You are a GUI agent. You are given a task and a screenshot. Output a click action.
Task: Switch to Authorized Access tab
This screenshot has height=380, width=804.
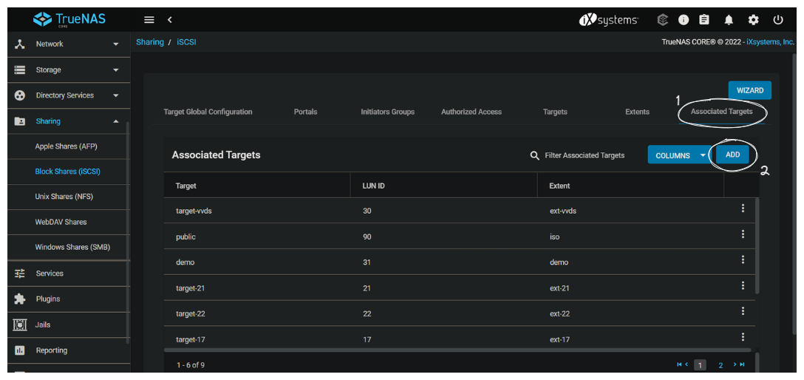tap(471, 112)
